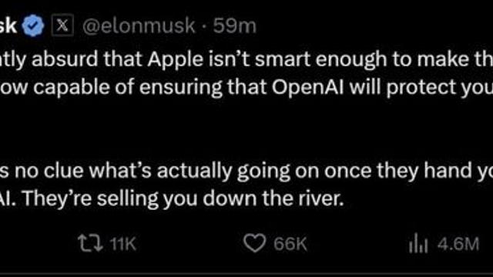Click the empty gap between tweet paragraphs
Viewport: 493px width, 277px height.
point(246,128)
